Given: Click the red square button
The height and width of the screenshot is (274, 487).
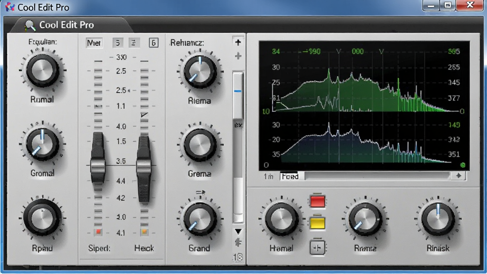Looking at the screenshot, I should point(317,201).
